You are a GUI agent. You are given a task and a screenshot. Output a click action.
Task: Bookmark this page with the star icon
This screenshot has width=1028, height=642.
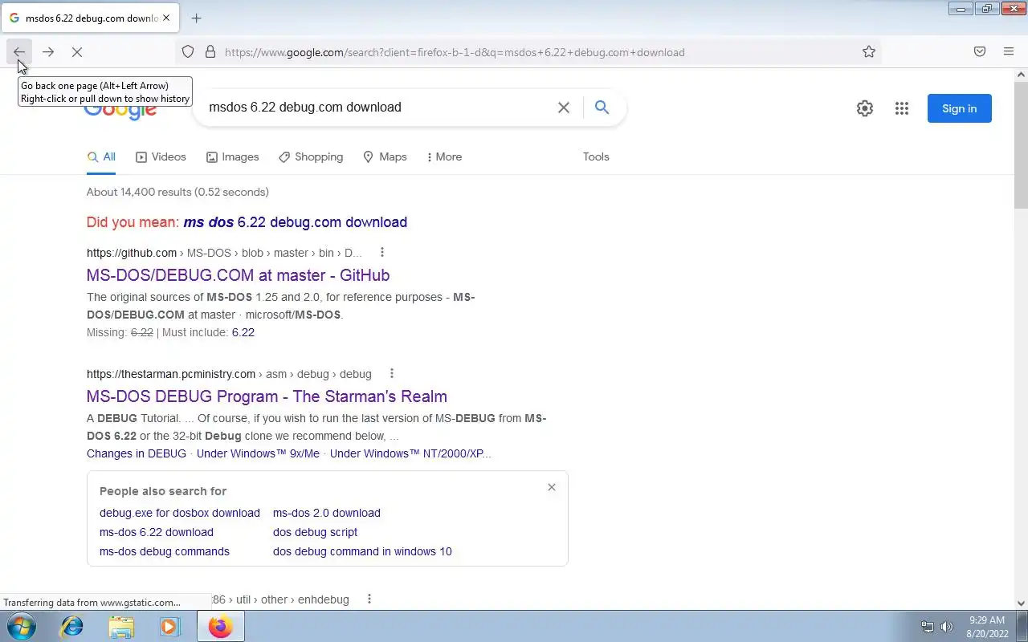(x=869, y=52)
